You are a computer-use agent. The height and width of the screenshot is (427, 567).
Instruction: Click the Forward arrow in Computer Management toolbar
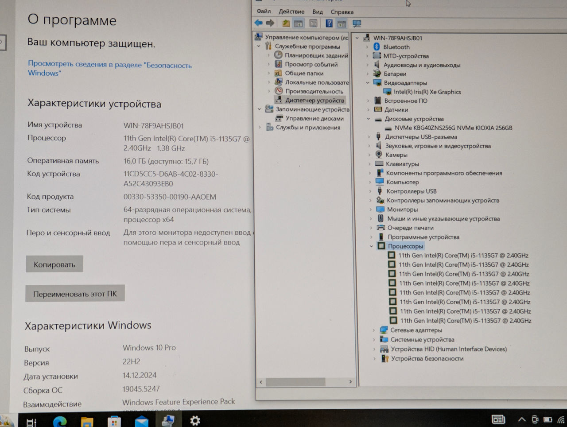(x=270, y=23)
